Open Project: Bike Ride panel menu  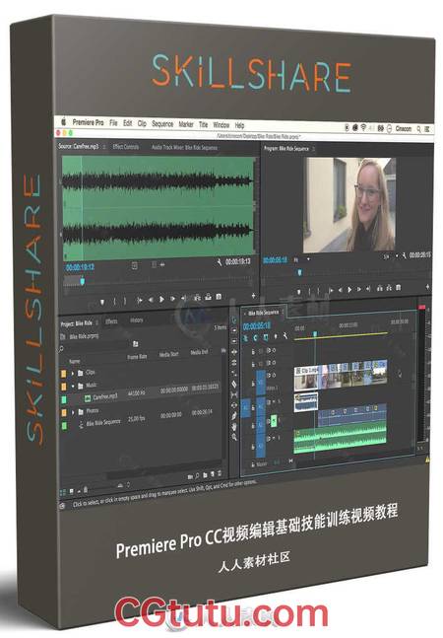click(x=97, y=323)
